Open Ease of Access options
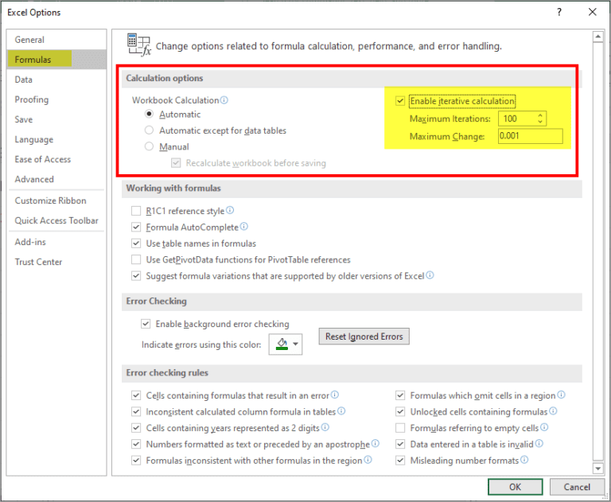Viewport: 611px width, 502px height. pos(56,159)
